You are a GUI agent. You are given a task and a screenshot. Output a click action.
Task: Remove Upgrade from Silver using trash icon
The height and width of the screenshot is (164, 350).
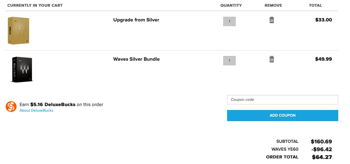pyautogui.click(x=272, y=20)
